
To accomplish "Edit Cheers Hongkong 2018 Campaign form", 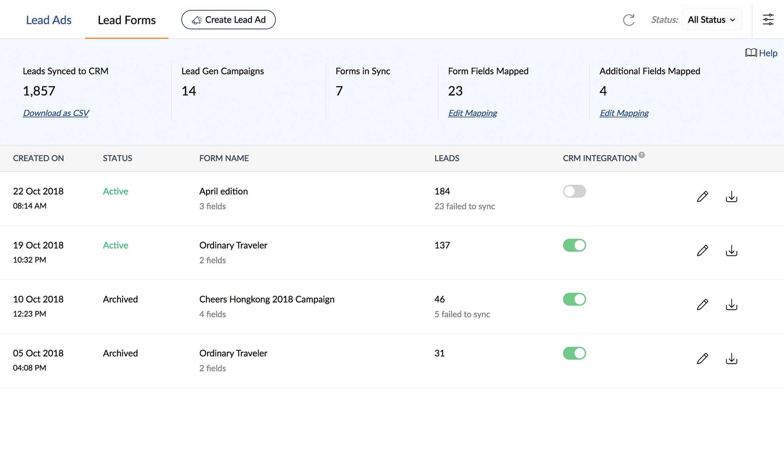I will (703, 304).
